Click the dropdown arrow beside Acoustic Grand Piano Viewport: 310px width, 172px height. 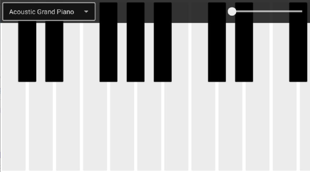coord(86,12)
